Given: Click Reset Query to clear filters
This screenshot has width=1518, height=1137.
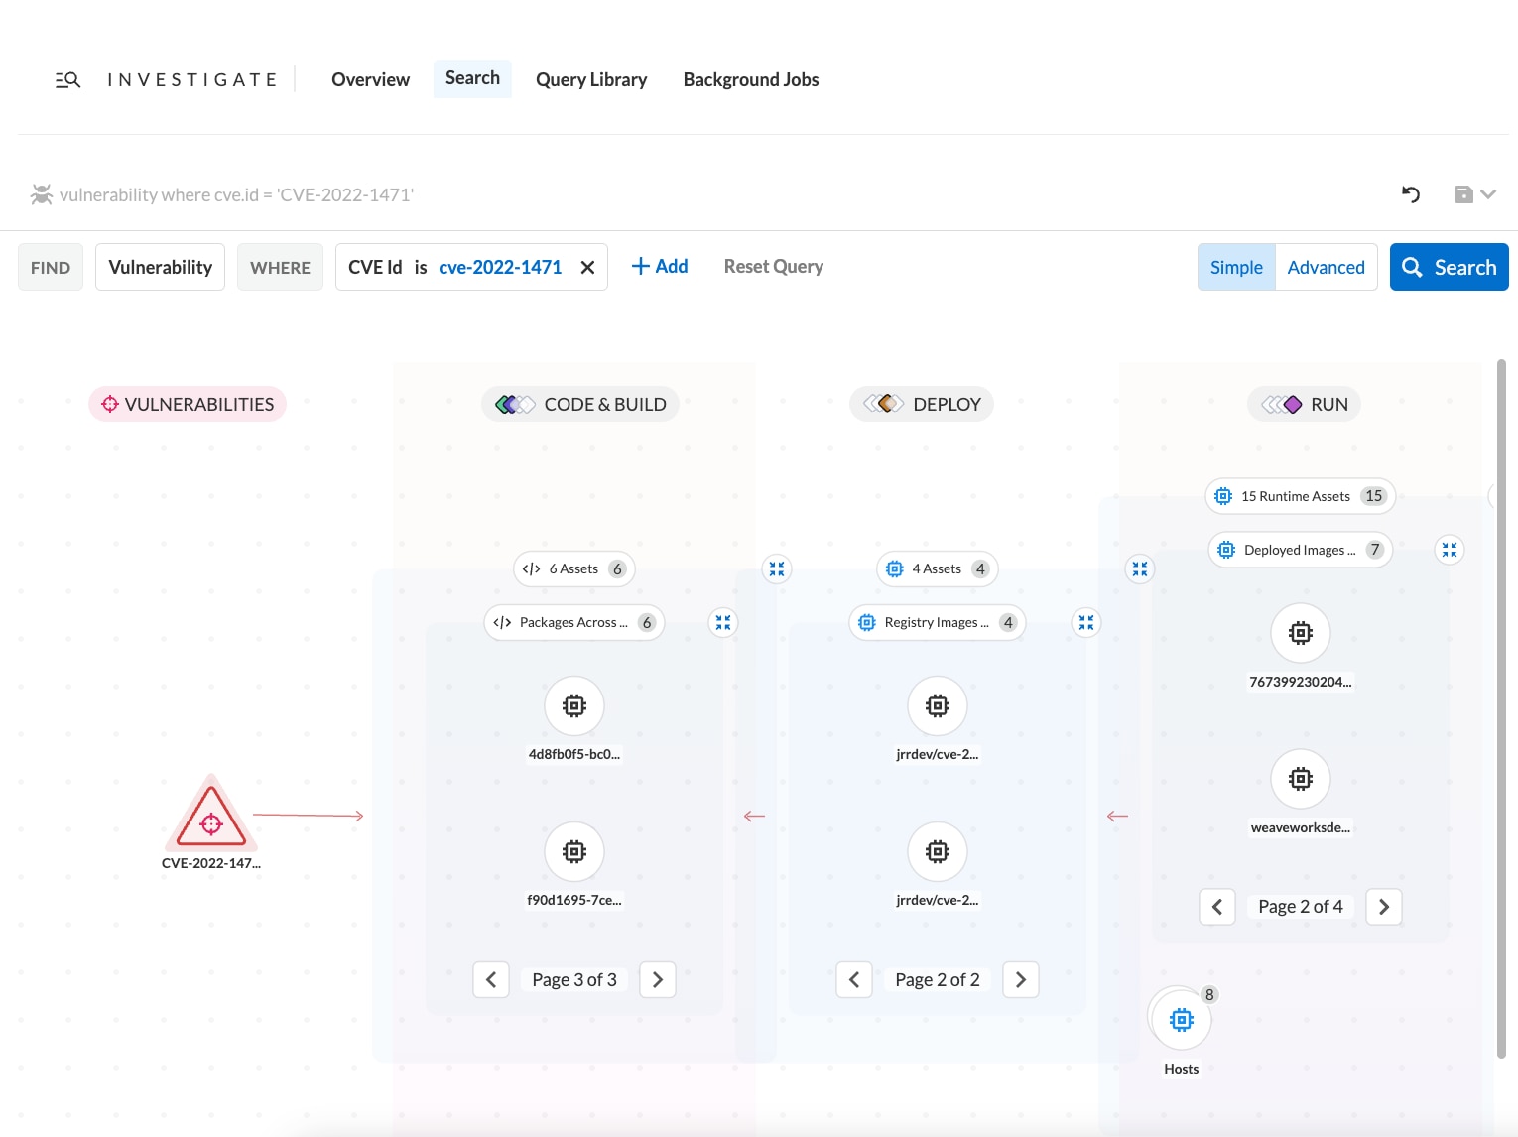Looking at the screenshot, I should tap(773, 266).
